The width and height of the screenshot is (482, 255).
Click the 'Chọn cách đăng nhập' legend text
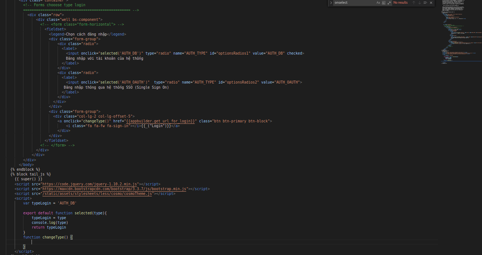click(86, 34)
